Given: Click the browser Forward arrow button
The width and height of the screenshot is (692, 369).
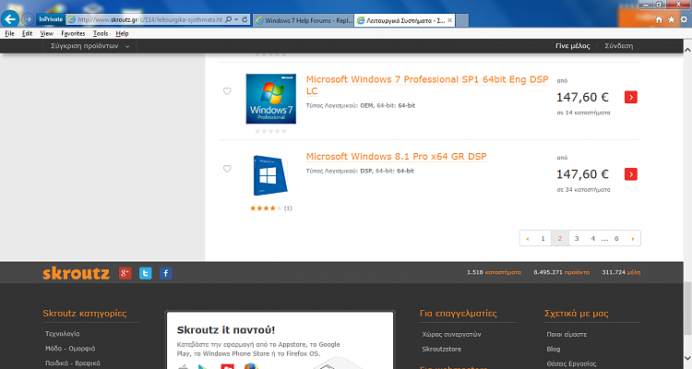Looking at the screenshot, I should tap(28, 19).
